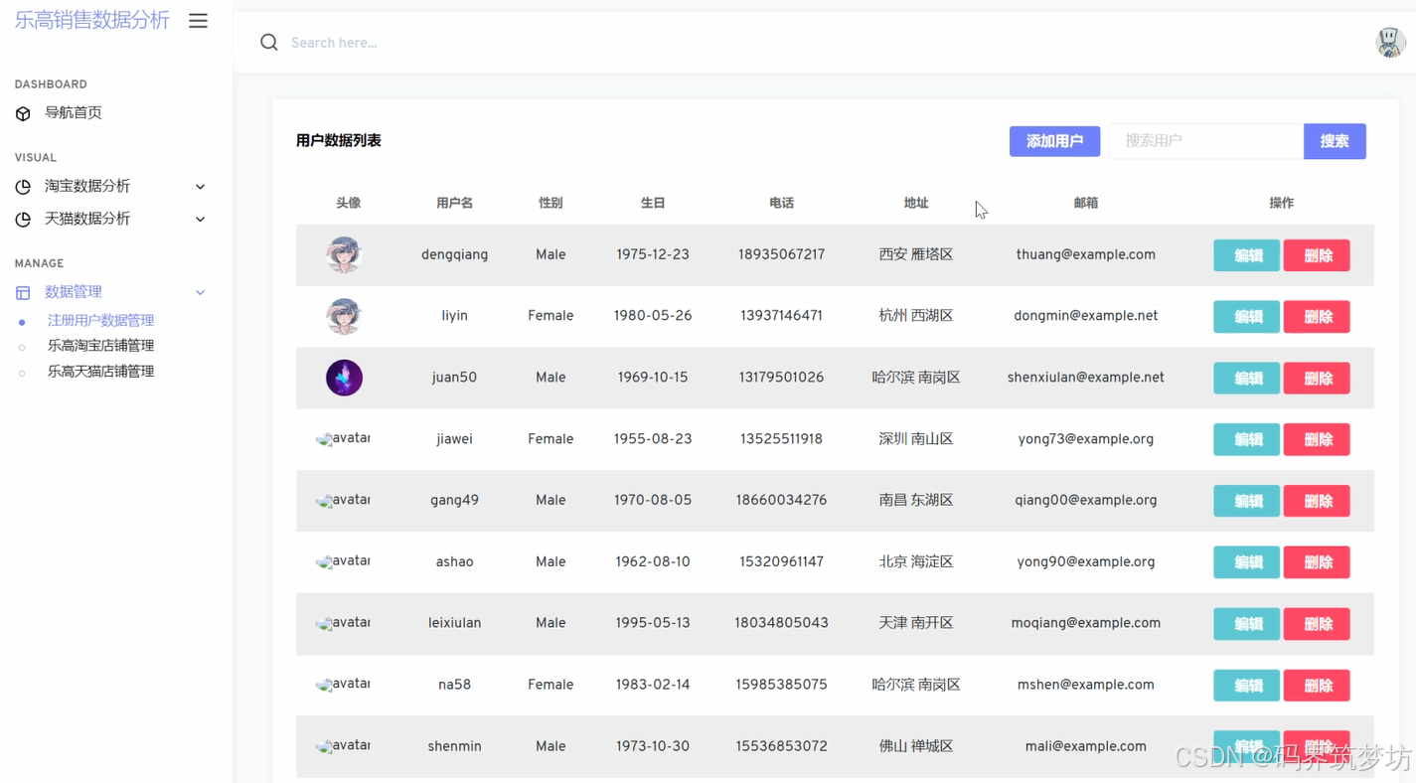The image size is (1416, 783).
Task: Expand the 淘宝数据分析 dropdown
Action: coord(200,186)
